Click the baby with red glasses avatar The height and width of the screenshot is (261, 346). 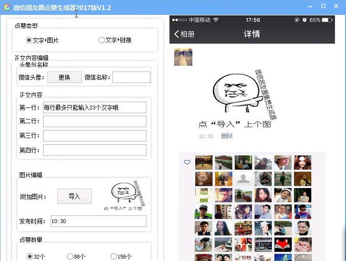click(303, 245)
